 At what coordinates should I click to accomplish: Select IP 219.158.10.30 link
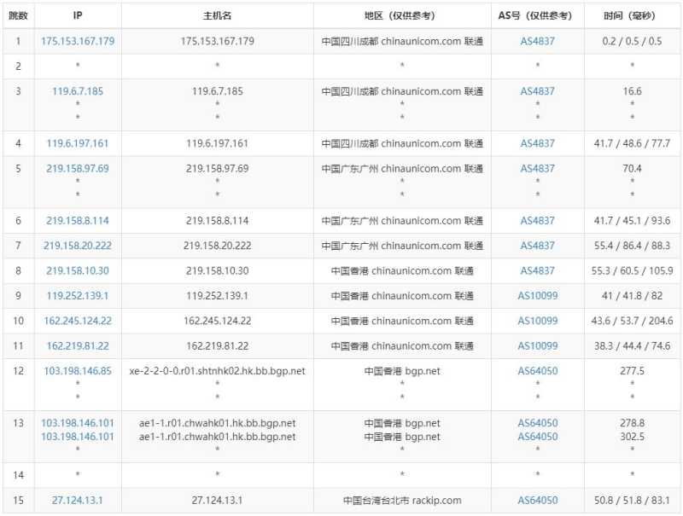tap(78, 270)
